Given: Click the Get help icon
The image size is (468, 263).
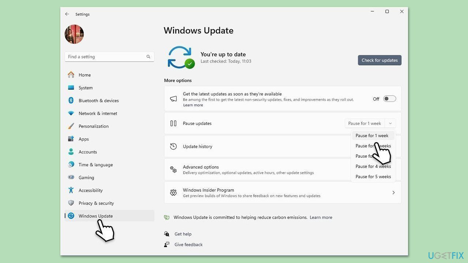Looking at the screenshot, I should point(167,234).
